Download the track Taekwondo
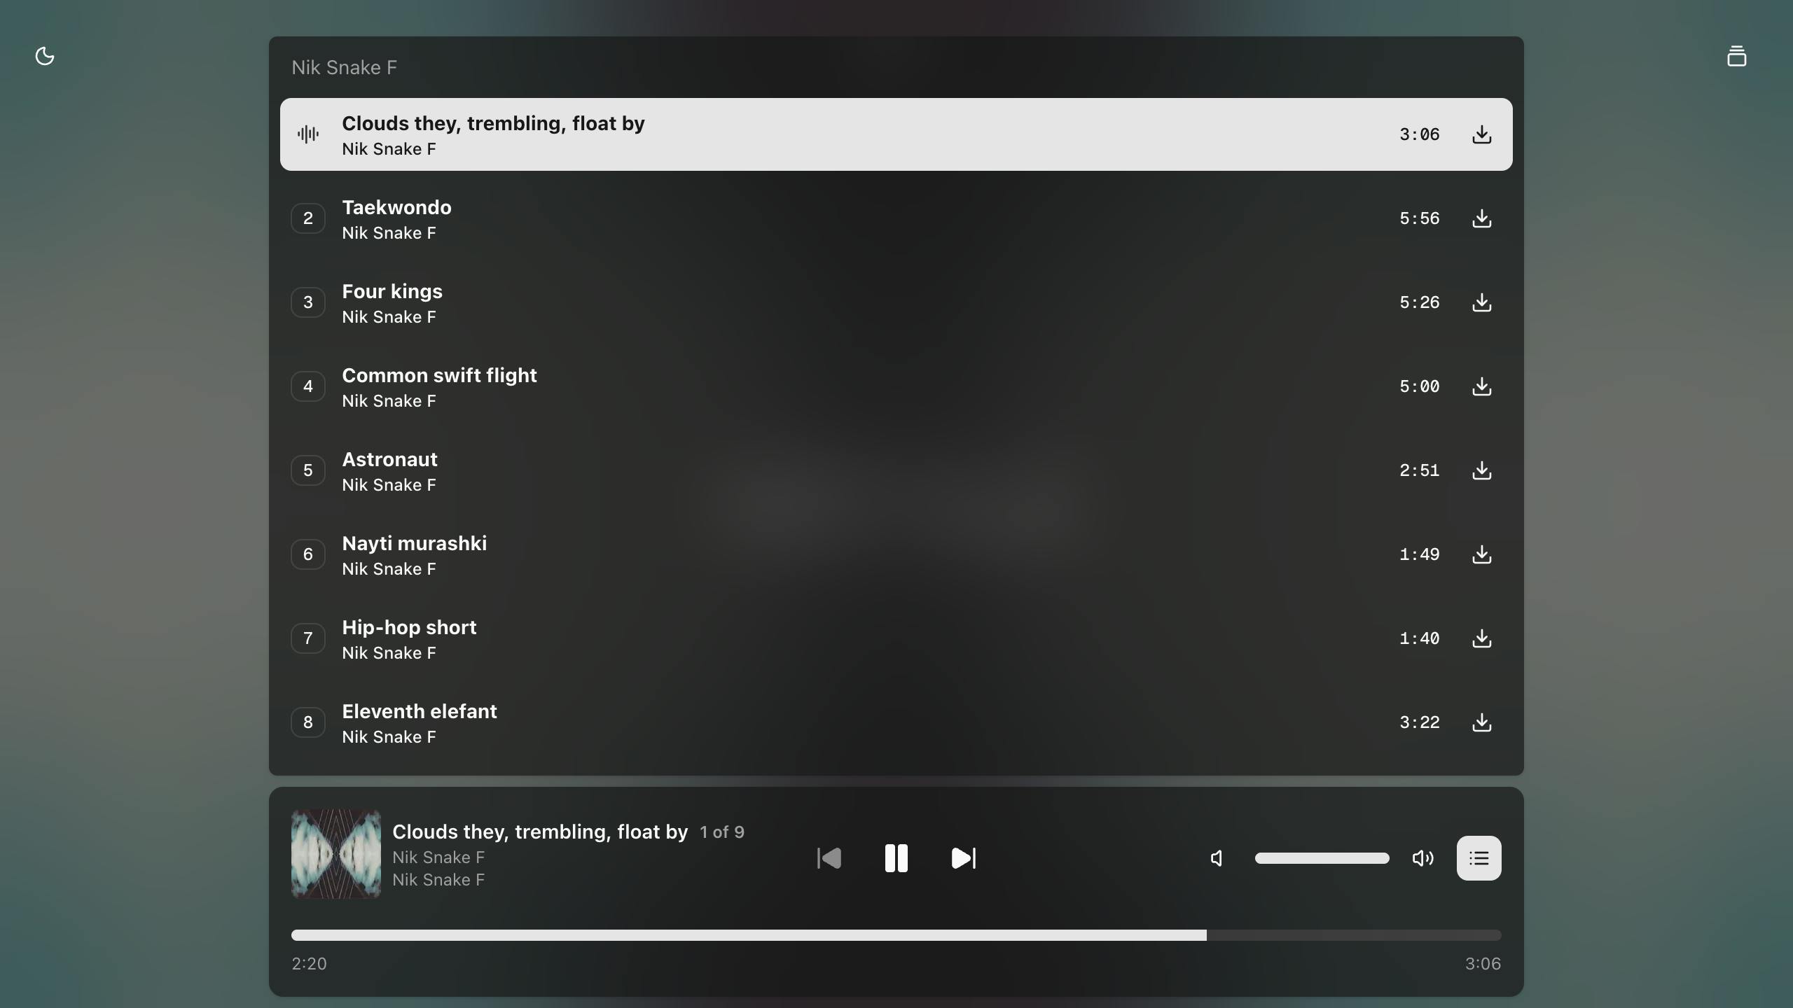 (1481, 218)
